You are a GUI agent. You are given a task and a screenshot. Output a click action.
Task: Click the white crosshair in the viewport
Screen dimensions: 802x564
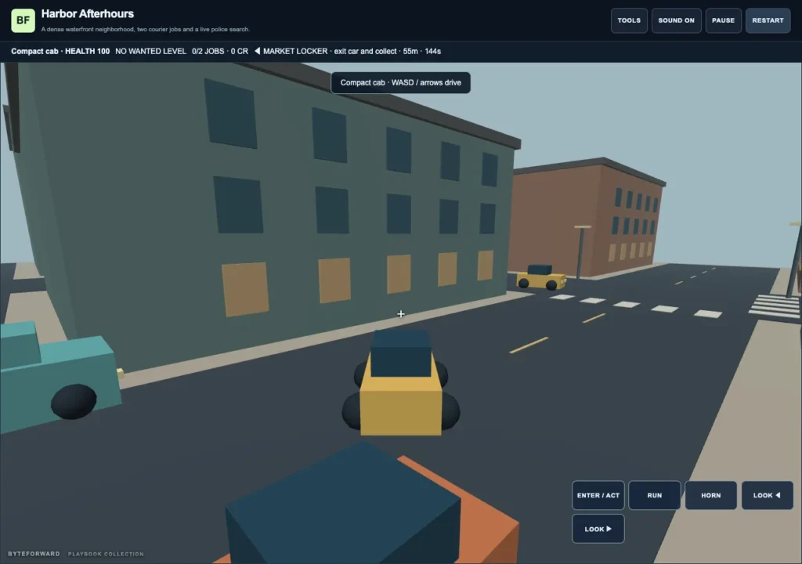[x=400, y=314]
